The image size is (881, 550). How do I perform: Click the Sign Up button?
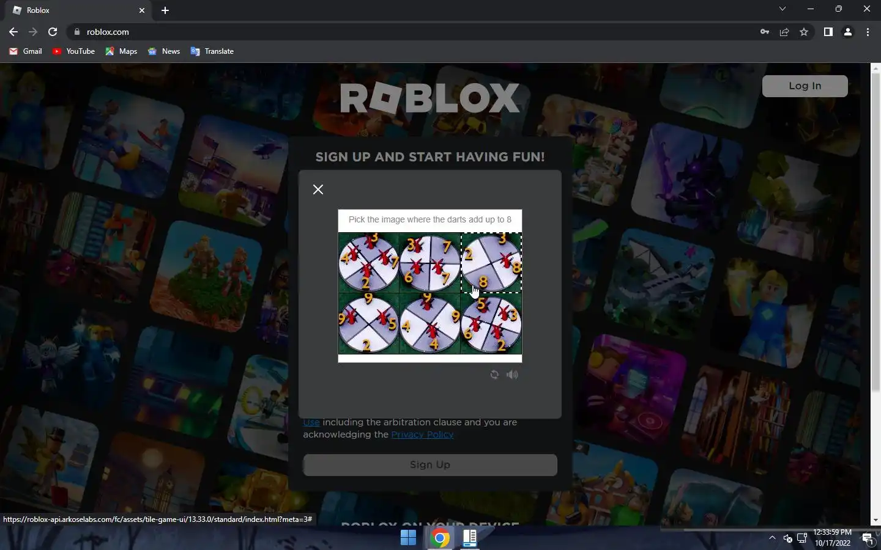430,465
